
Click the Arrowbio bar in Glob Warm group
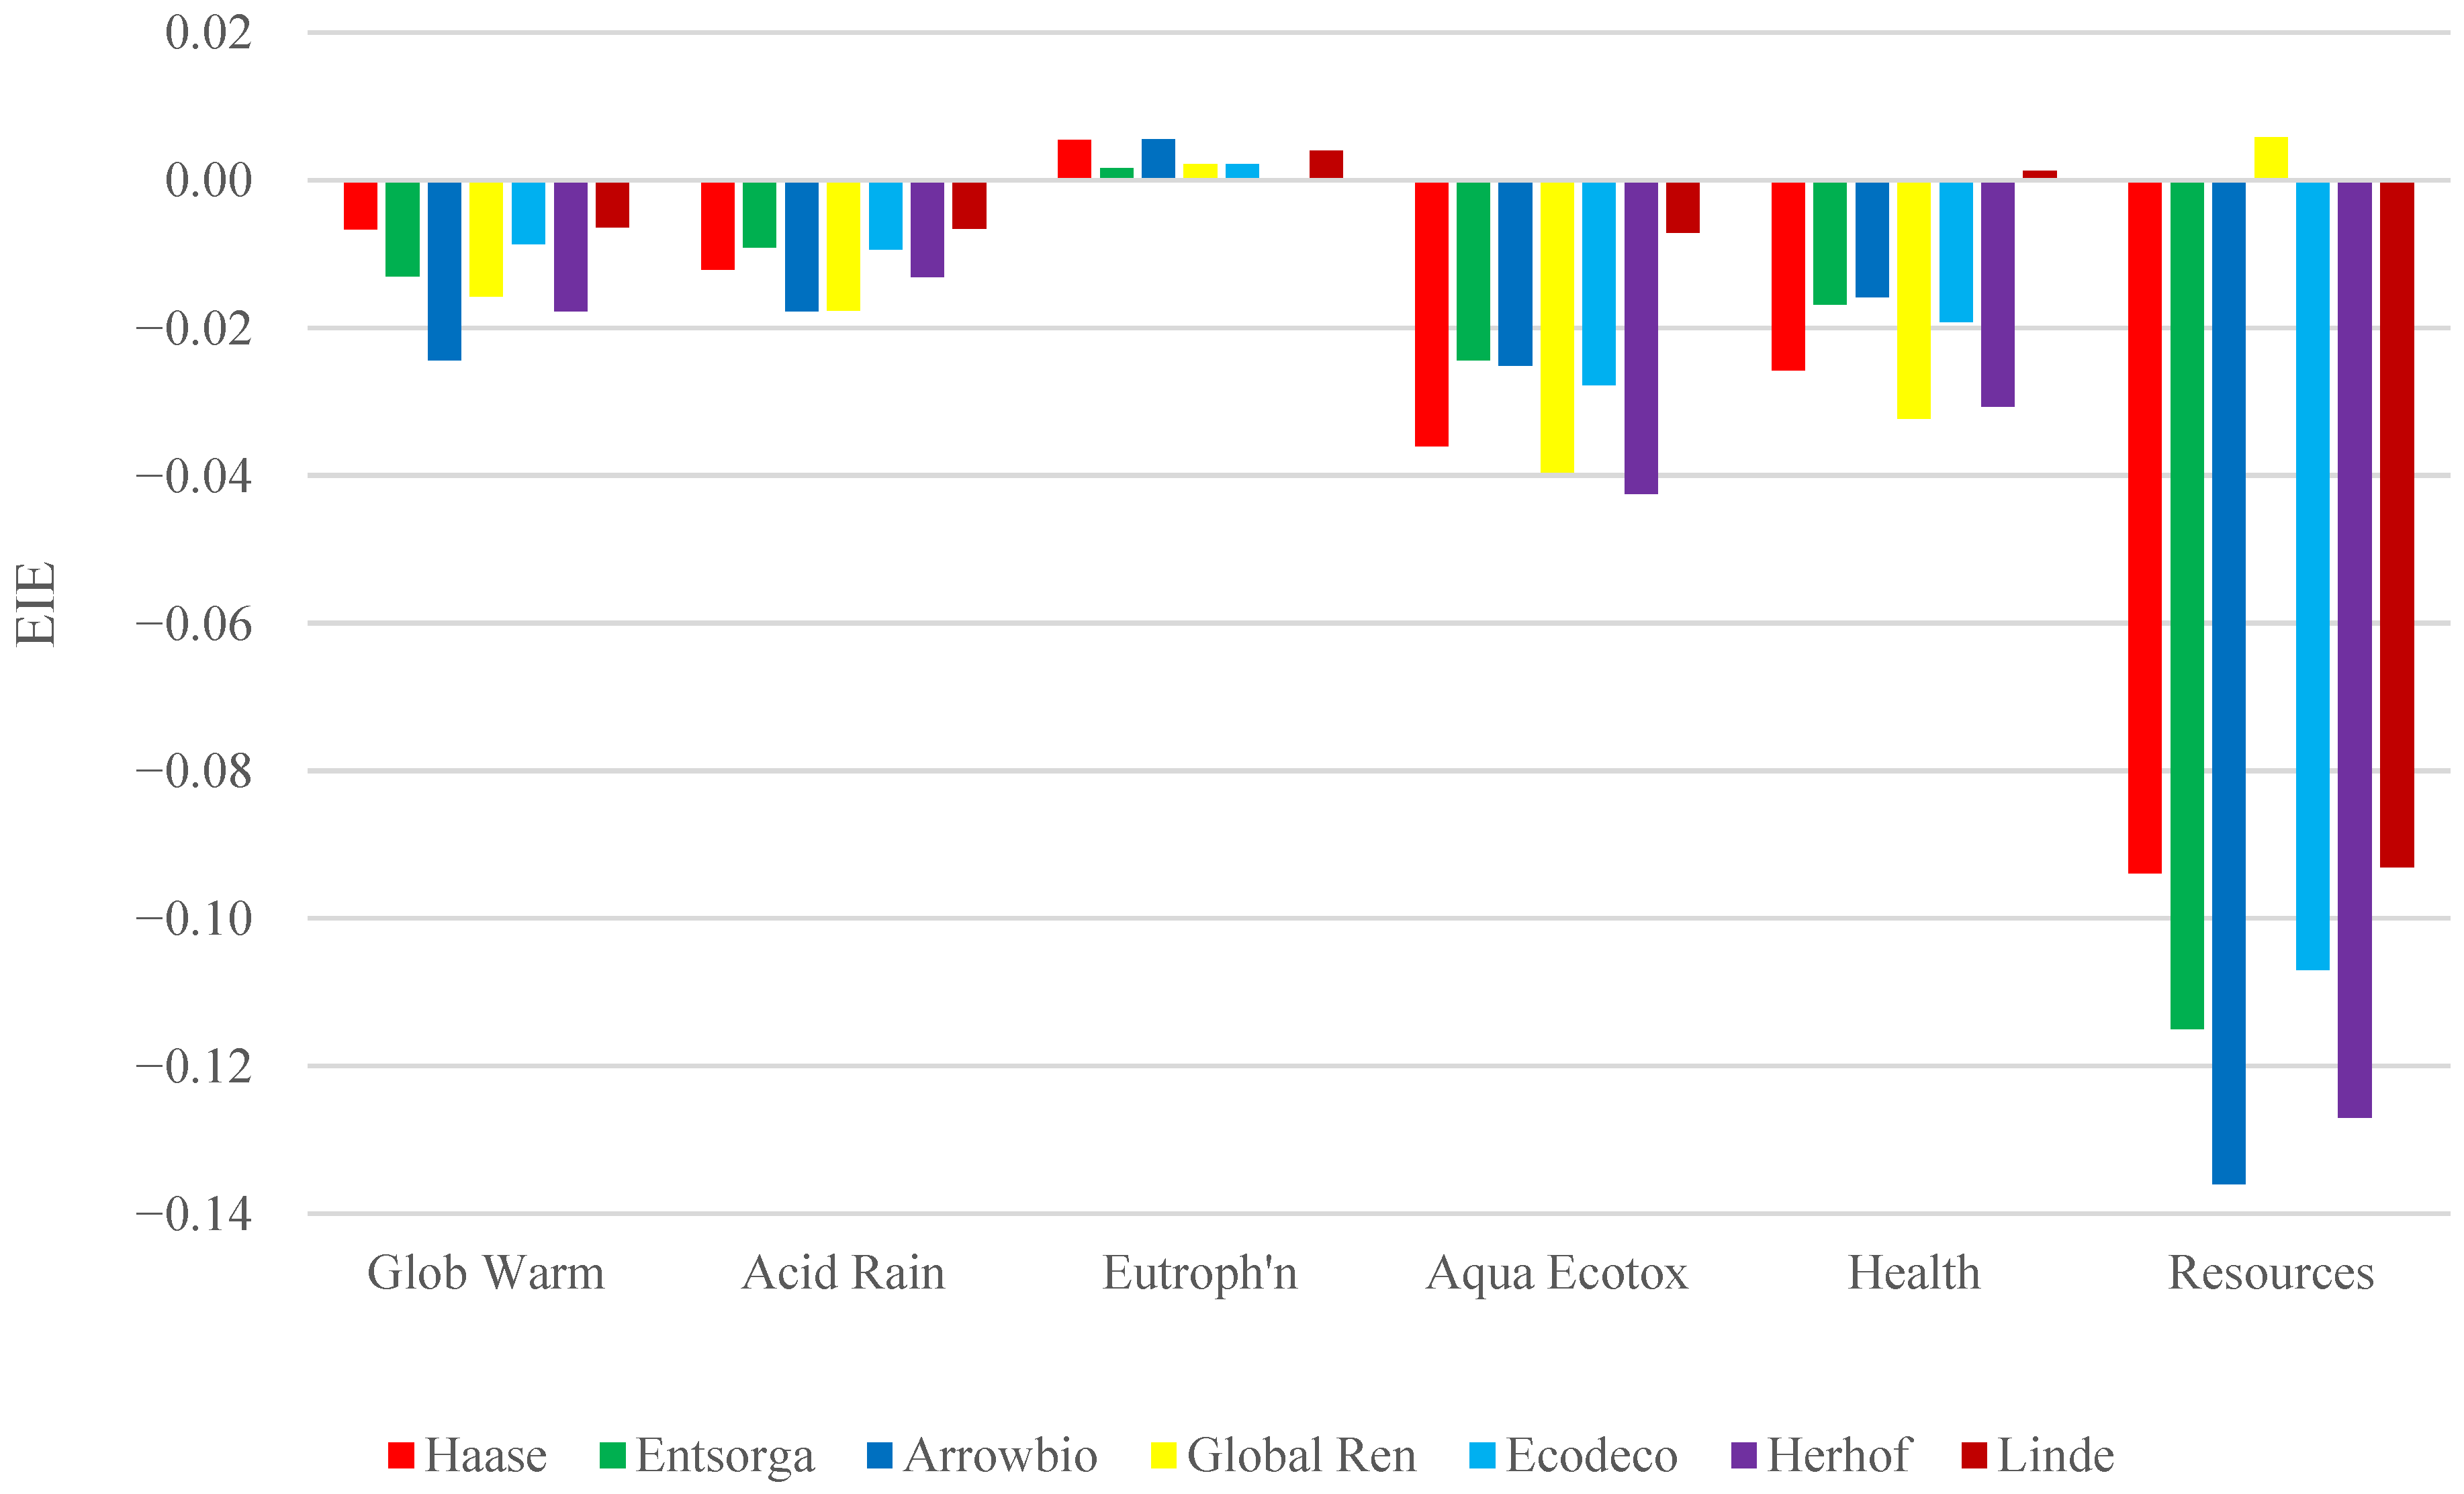[x=444, y=270]
